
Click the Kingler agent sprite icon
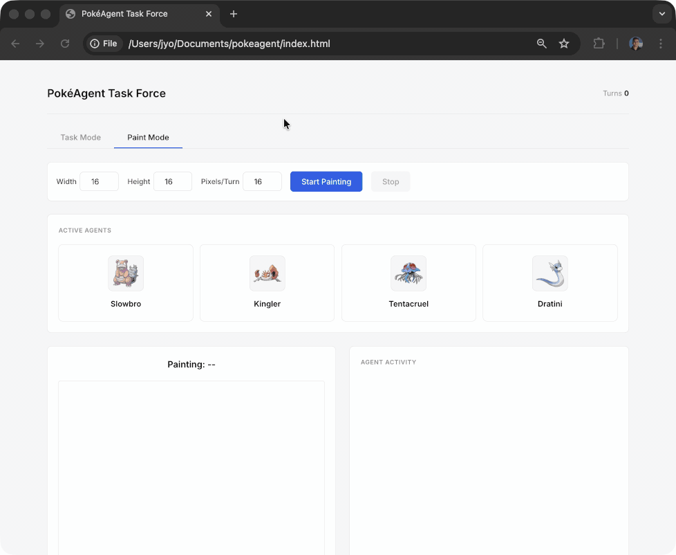pos(267,273)
